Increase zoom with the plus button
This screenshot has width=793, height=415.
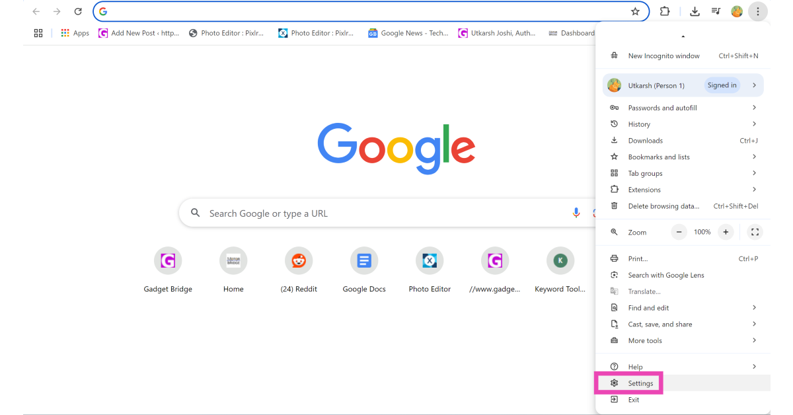(x=726, y=232)
